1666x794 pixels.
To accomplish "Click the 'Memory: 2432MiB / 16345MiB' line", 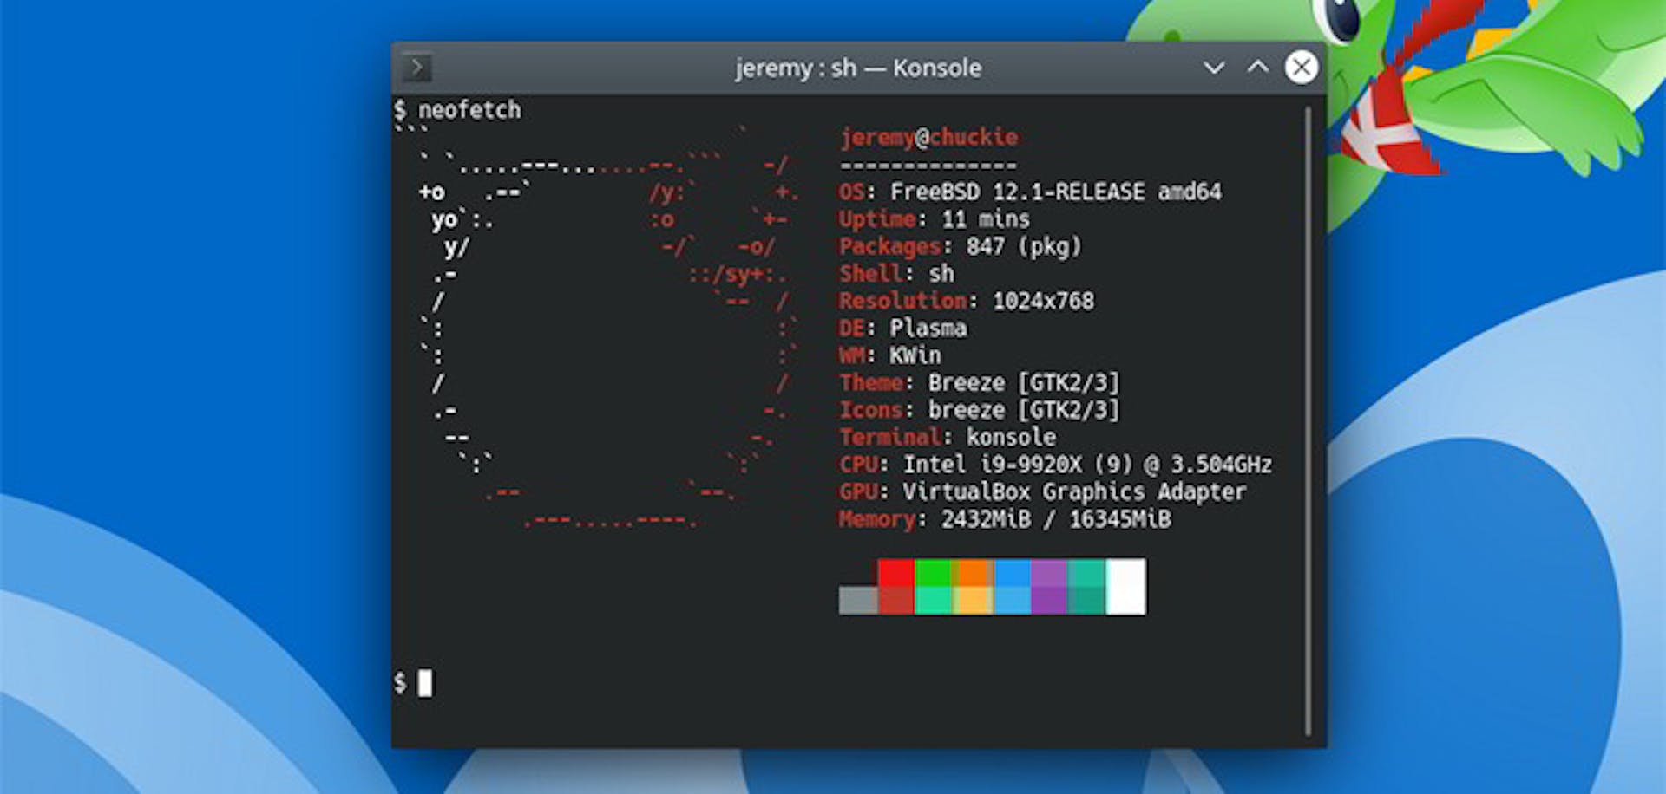I will (1005, 519).
